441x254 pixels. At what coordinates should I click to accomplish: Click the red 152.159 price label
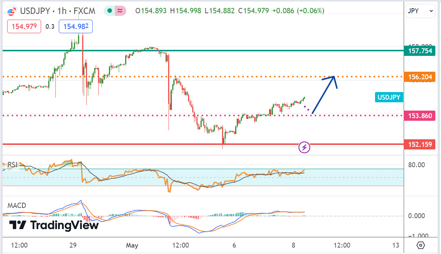coord(419,144)
